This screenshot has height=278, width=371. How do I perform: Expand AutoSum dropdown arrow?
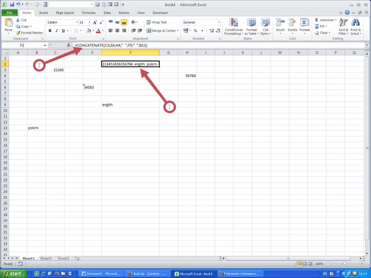336,20
